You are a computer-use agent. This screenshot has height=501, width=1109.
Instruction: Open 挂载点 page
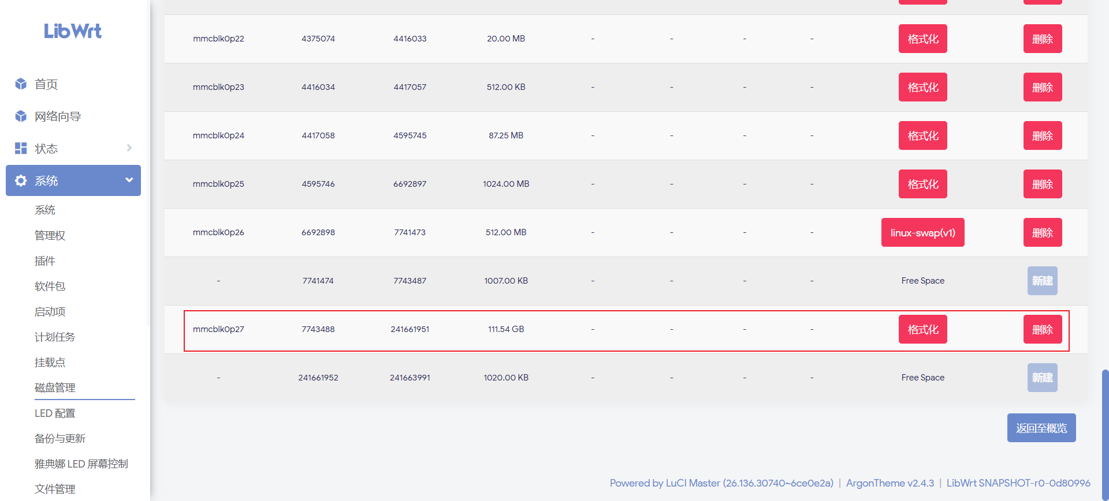click(50, 362)
